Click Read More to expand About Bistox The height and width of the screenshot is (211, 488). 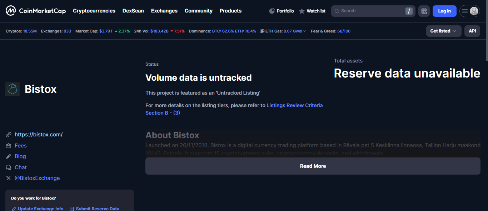tap(313, 166)
